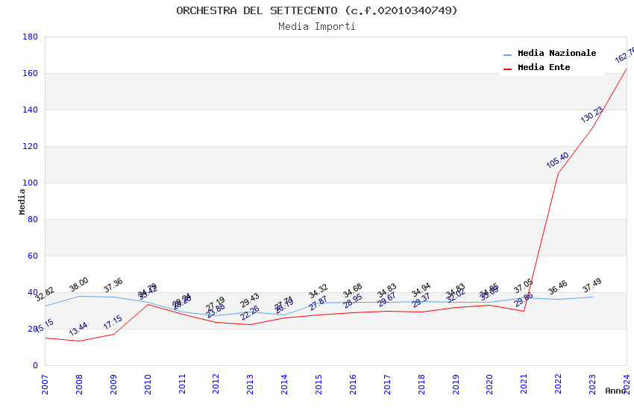Click the 2016 x-axis year label

pos(353,384)
